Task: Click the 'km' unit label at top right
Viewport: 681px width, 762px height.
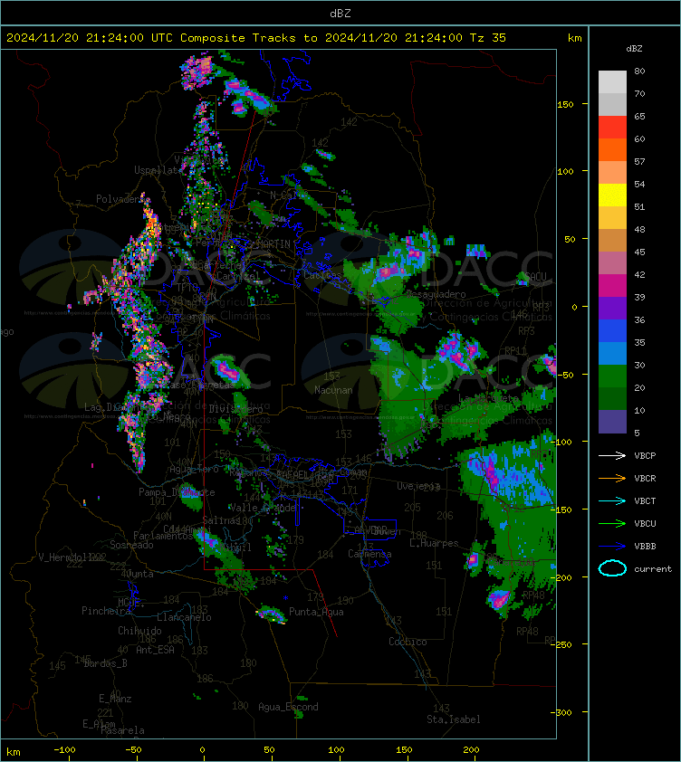Action: click(574, 38)
